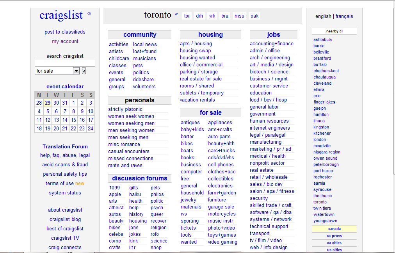Click the search craigslist text field
395x253 pixels.
click(65, 63)
